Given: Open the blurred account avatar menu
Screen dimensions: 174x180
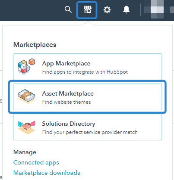Looking at the screenshot, I should click(x=159, y=9).
